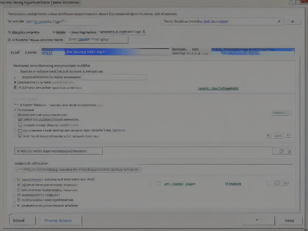Click the red icon in the title bar corner
This screenshot has height=231, width=308.
(x=303, y=2)
